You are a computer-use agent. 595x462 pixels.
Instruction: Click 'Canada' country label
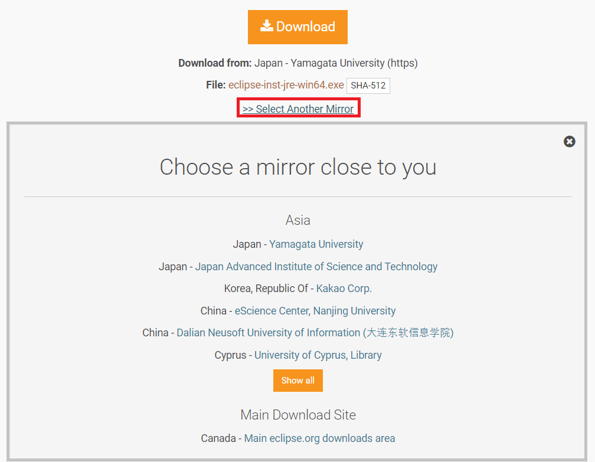(x=218, y=438)
